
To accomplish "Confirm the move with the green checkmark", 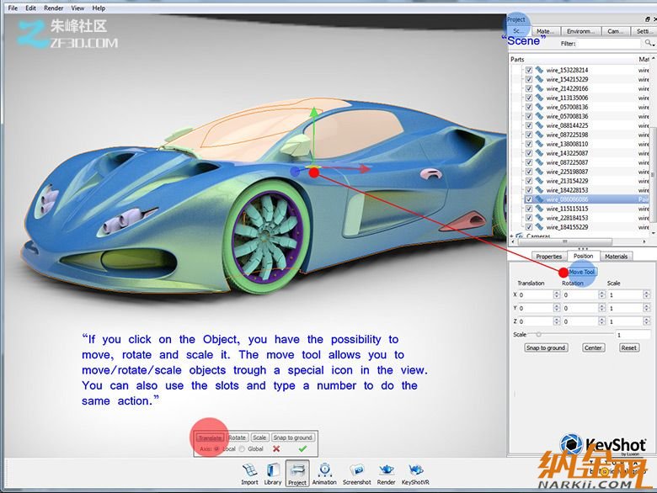I will click(x=302, y=448).
